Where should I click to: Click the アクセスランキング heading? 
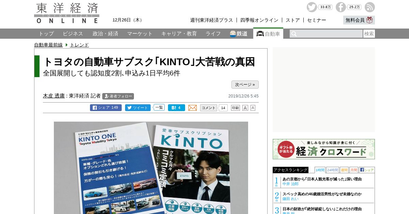click(x=290, y=170)
